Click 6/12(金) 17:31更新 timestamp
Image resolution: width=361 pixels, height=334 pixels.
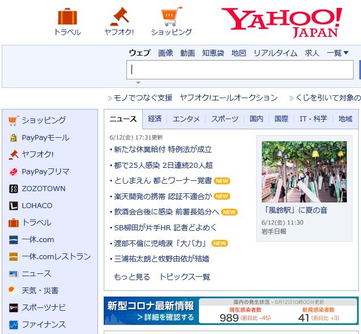pos(136,138)
